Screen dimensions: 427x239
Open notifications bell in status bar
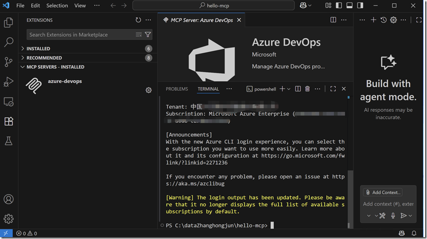coord(414,233)
